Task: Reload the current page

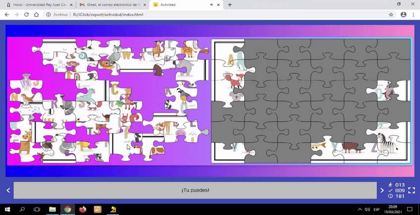Action: tap(26, 14)
